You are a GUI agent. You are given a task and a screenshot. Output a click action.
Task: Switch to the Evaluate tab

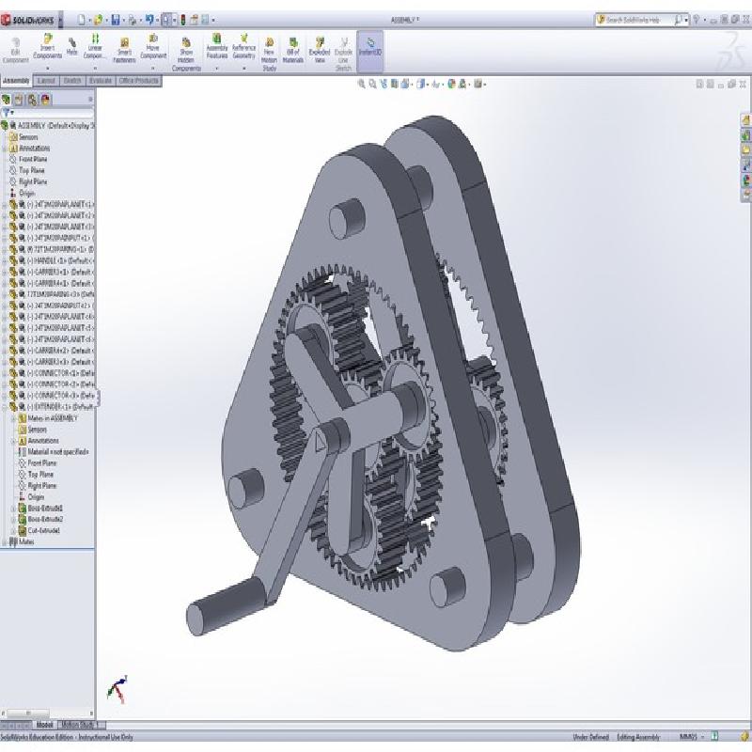[x=100, y=81]
